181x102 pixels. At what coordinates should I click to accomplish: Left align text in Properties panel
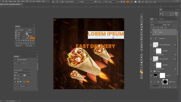point(15,82)
